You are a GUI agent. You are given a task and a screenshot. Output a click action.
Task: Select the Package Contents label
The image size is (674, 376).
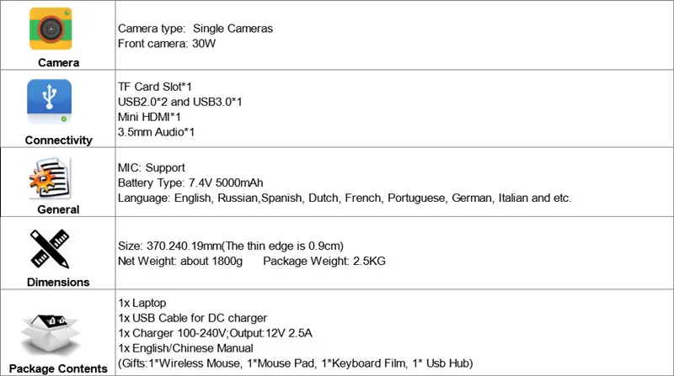pos(58,368)
